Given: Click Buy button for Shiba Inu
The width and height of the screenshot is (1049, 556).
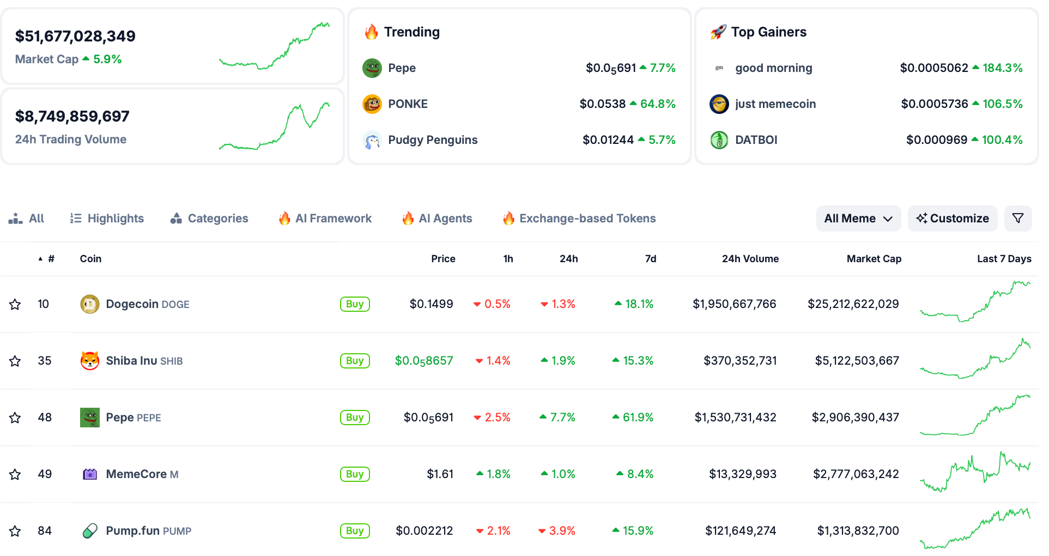Looking at the screenshot, I should (355, 361).
